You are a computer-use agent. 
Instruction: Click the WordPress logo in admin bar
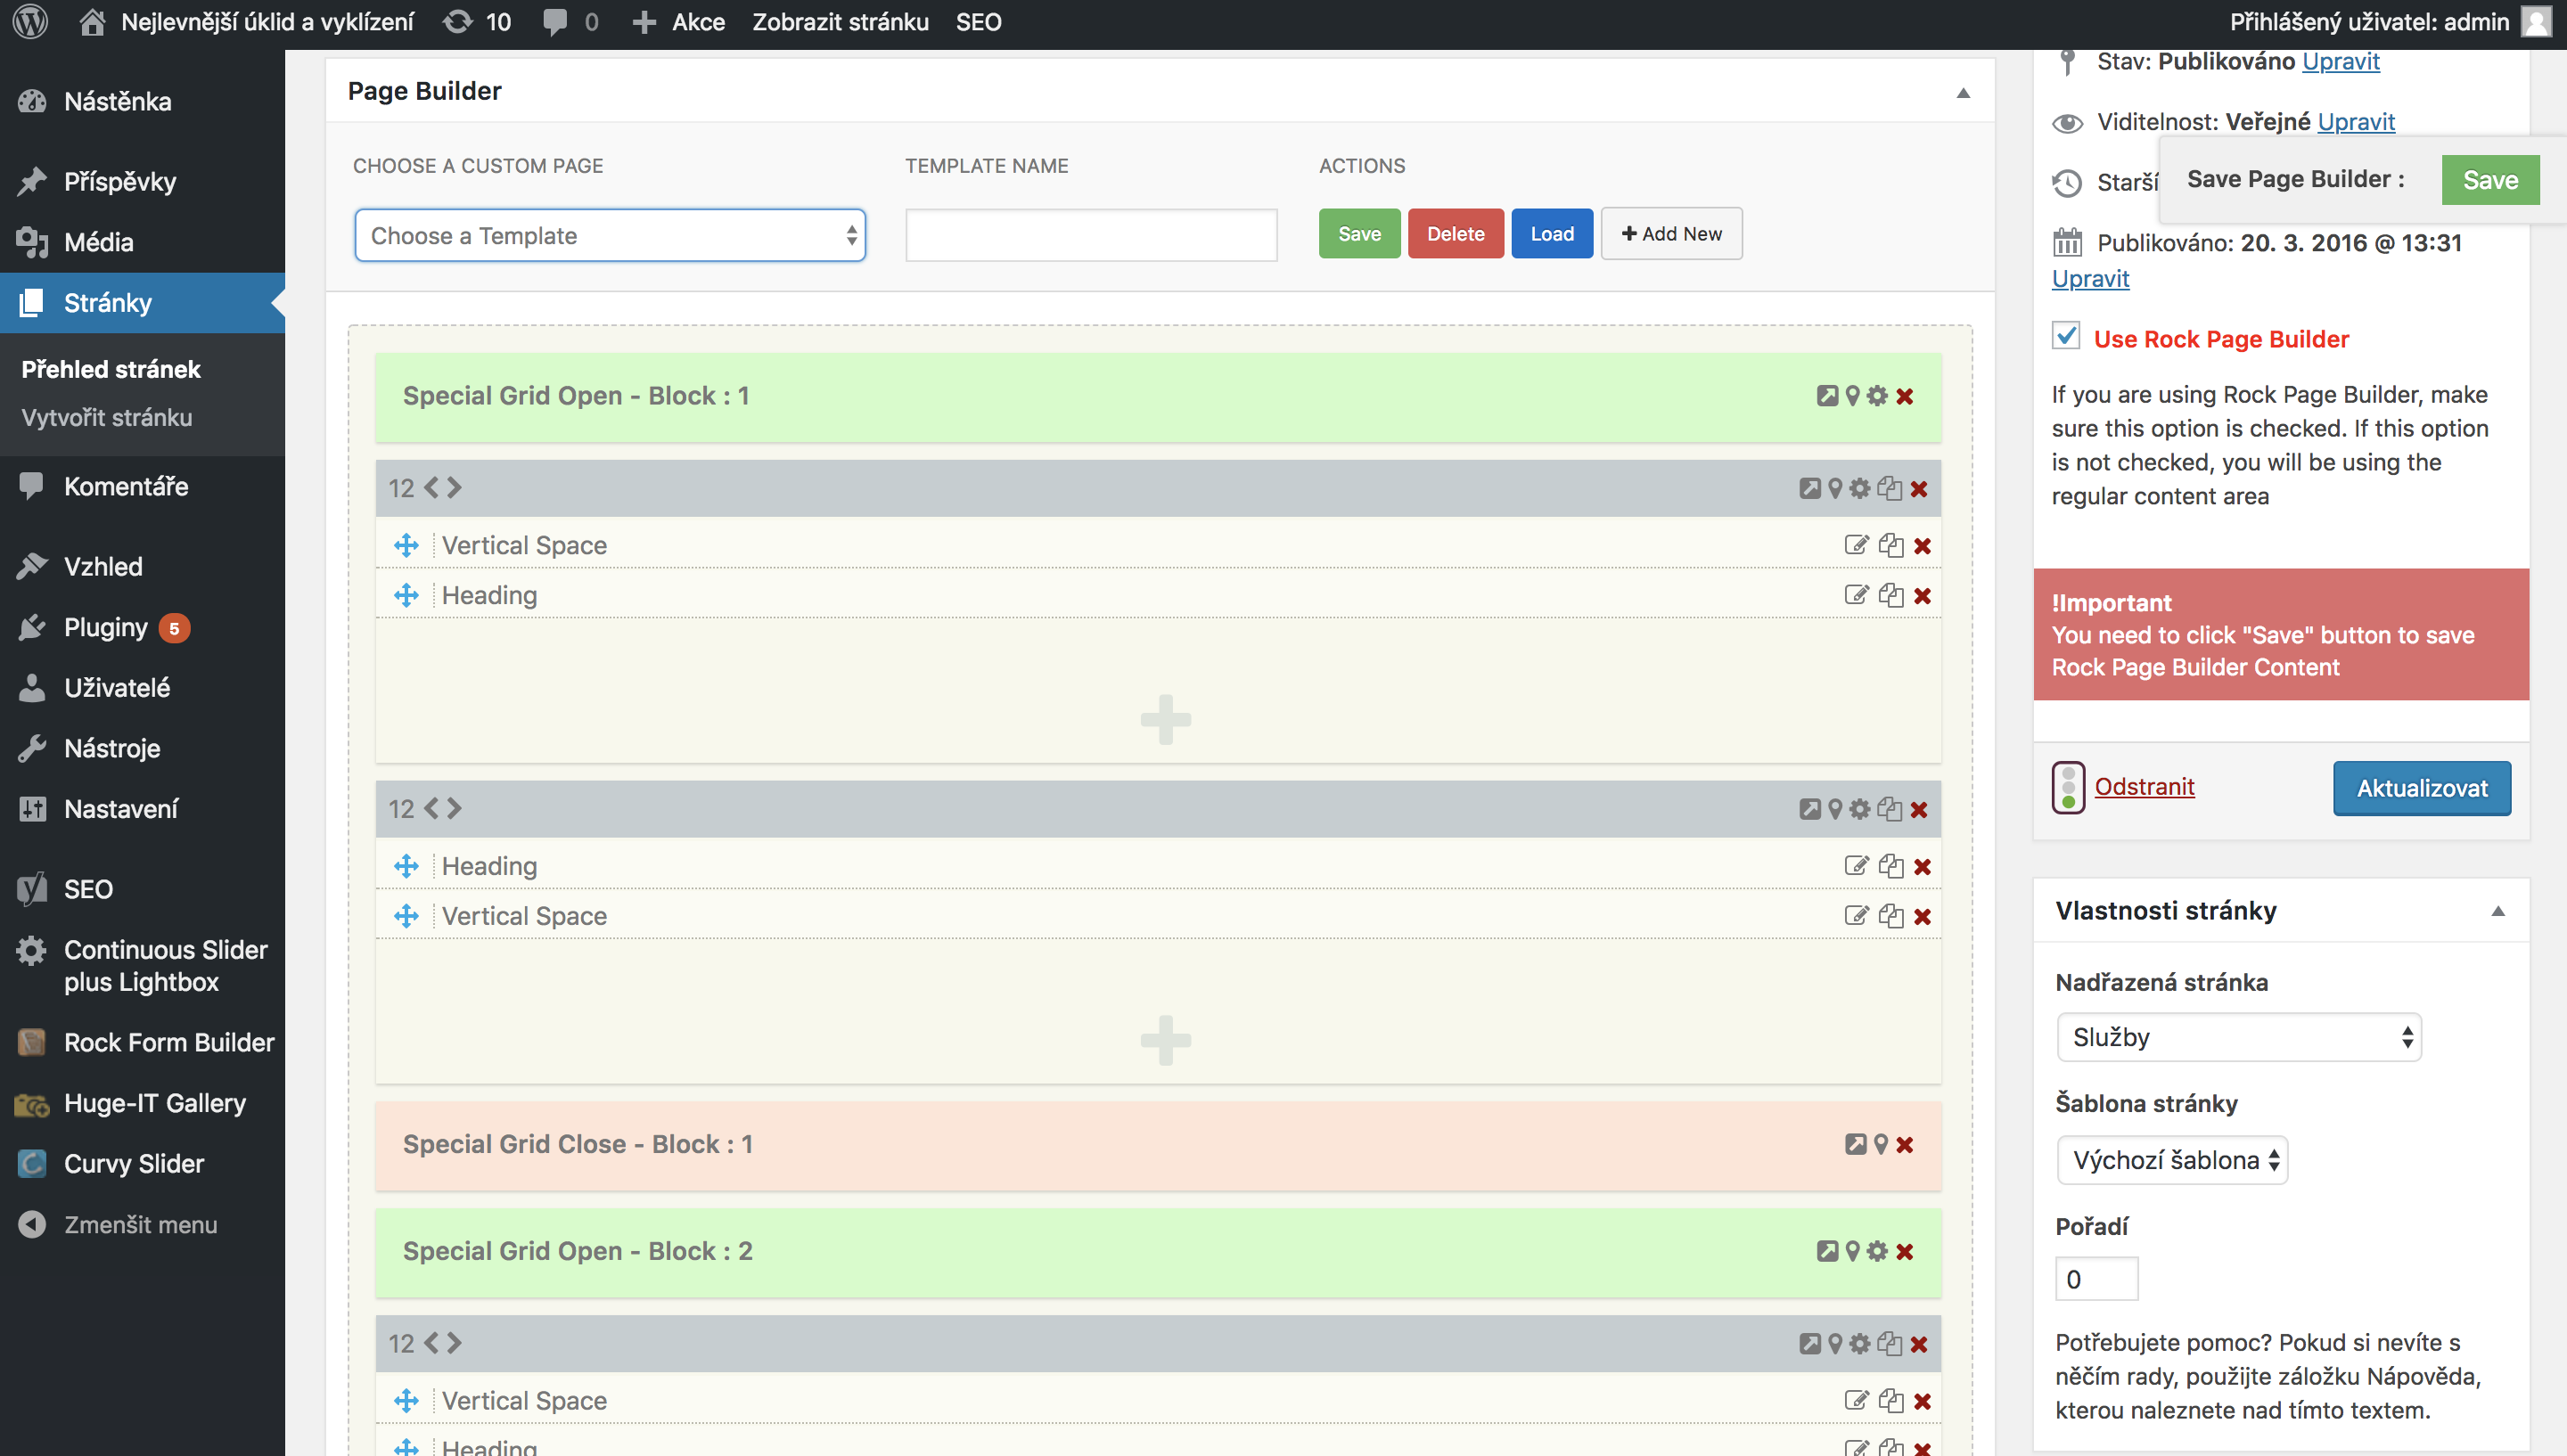pyautogui.click(x=30, y=22)
